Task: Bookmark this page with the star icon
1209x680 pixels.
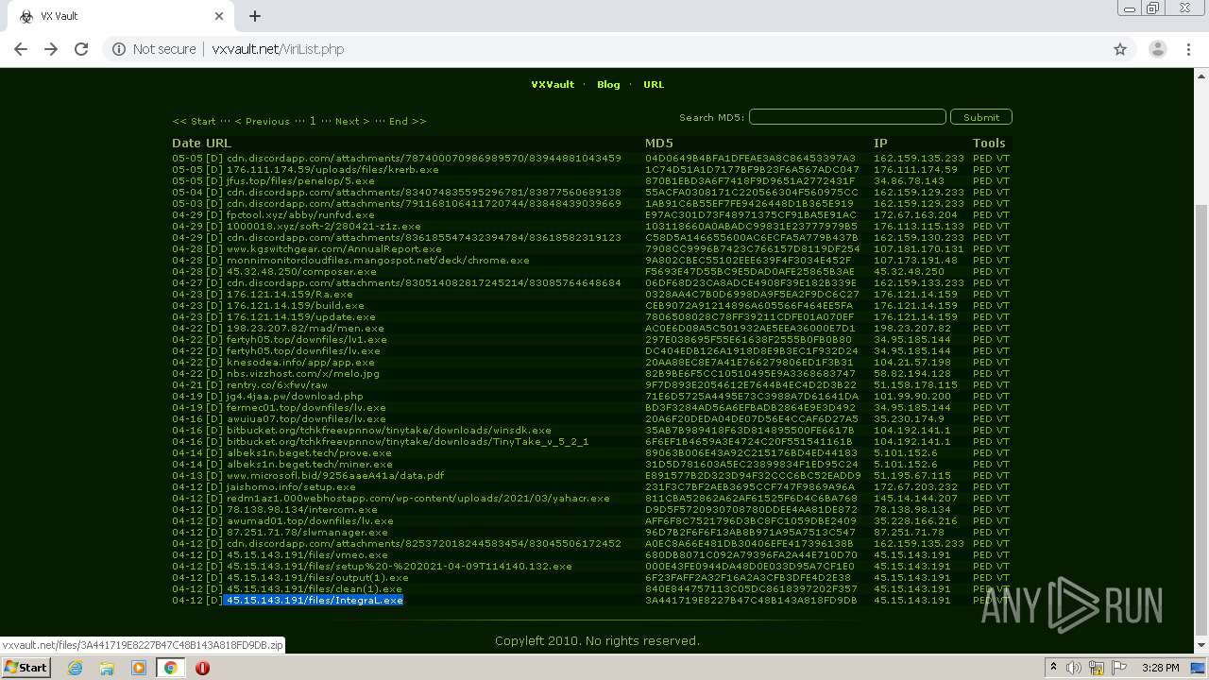Action: coord(1120,49)
